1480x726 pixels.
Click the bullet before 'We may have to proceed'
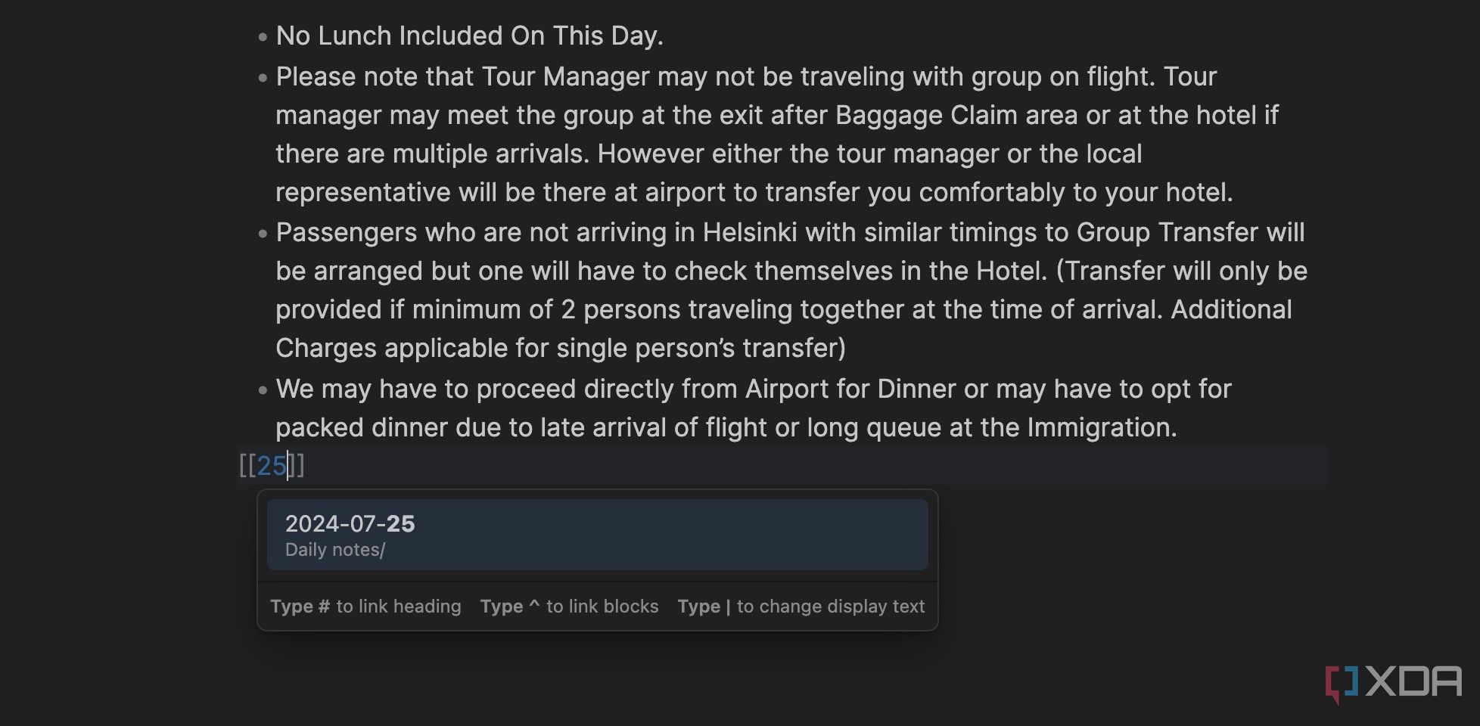coord(263,390)
